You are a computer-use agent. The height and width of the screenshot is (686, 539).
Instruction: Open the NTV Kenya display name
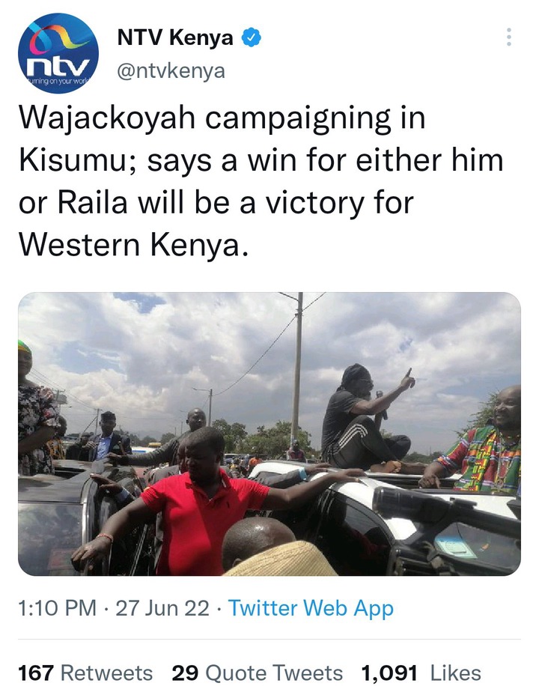[x=175, y=37]
